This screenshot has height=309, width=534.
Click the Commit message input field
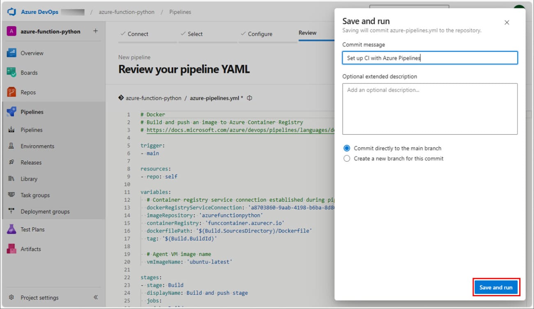pos(430,58)
